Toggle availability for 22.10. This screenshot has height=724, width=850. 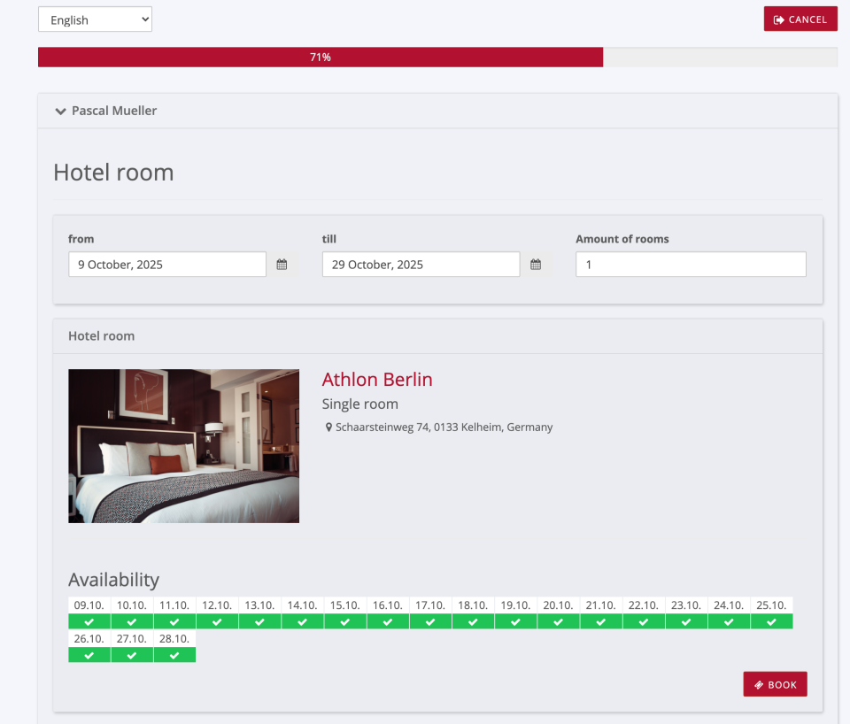[643, 620]
